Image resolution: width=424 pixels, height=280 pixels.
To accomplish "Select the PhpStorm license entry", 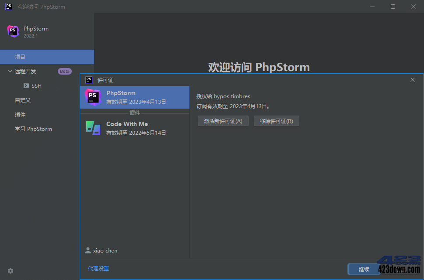I will click(131, 96).
